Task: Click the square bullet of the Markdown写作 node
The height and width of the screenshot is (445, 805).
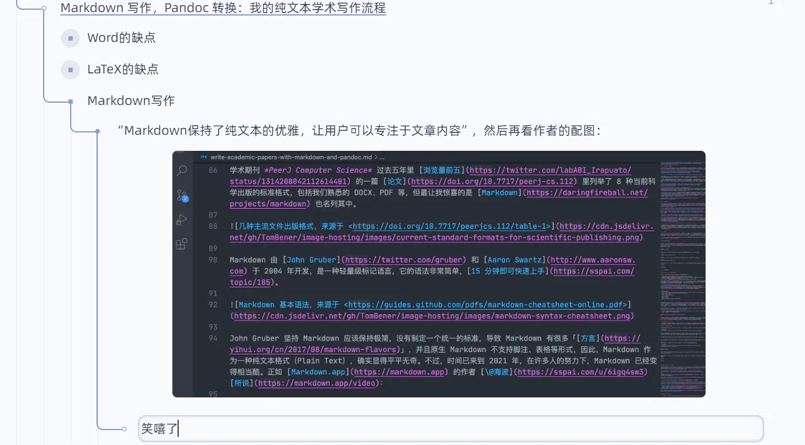Action: pyautogui.click(x=70, y=100)
